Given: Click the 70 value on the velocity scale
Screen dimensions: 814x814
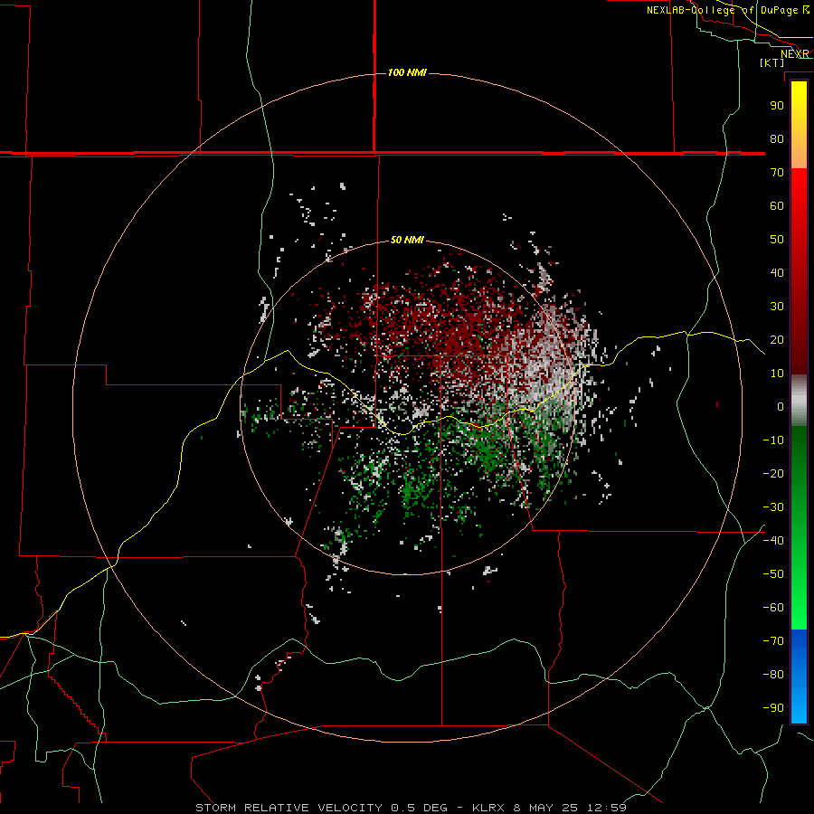Looking at the screenshot, I should click(x=777, y=173).
